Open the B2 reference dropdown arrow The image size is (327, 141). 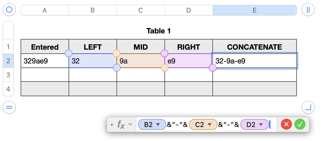(158, 124)
